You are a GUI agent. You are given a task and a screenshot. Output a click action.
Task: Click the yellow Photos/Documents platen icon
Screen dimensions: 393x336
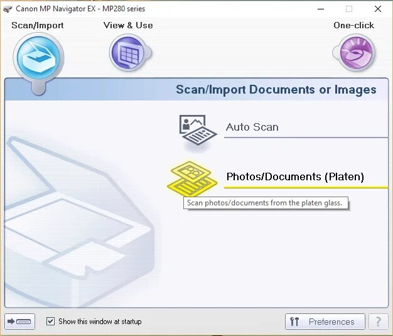coord(192,178)
